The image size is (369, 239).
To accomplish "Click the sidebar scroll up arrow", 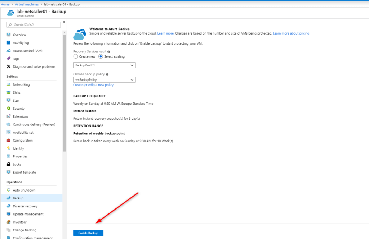I will 65,32.
